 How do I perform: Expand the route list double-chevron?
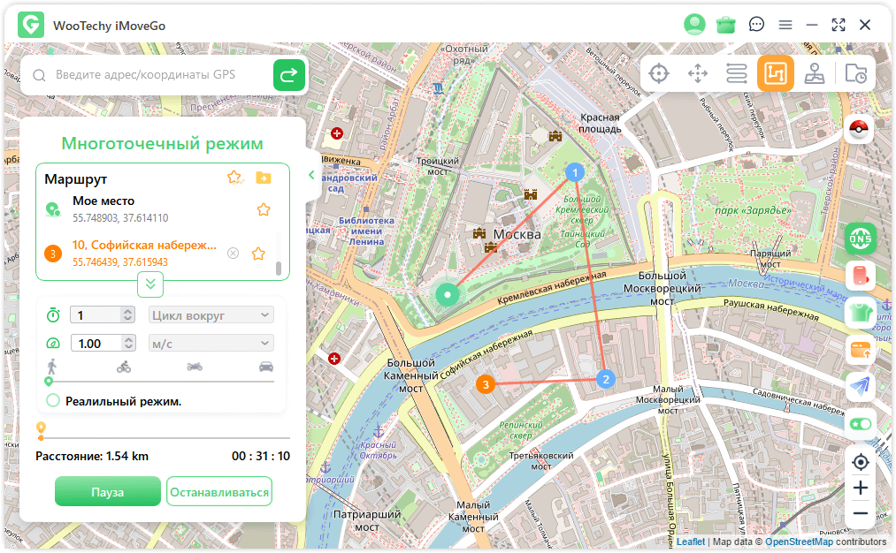tap(150, 284)
